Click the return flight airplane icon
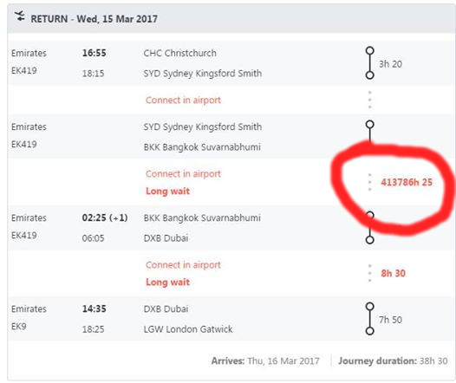The height and width of the screenshot is (383, 456). [x=20, y=16]
